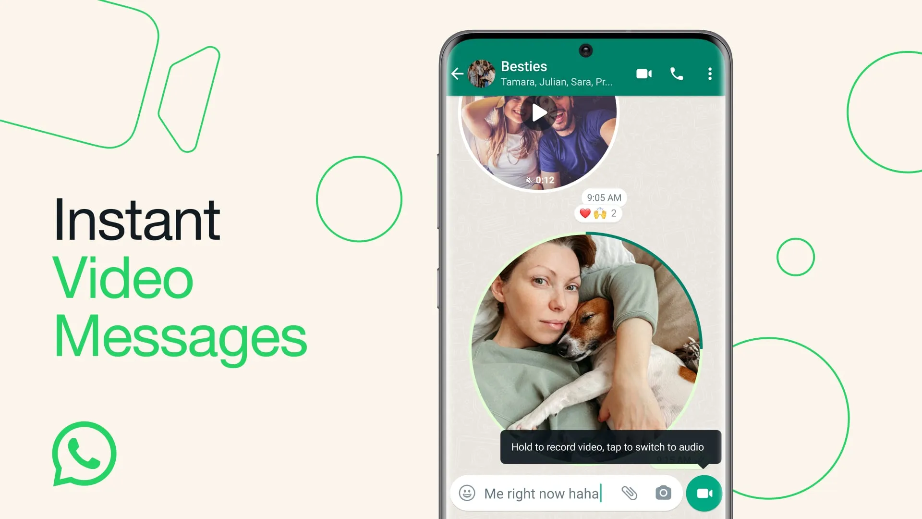Screen dimensions: 922x519
Task: Start a voice call from header
Action: coord(677,74)
